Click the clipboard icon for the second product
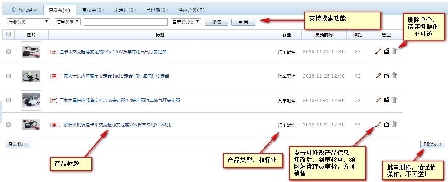448x182 pixels. (x=387, y=76)
